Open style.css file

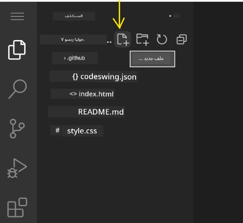coord(82,131)
